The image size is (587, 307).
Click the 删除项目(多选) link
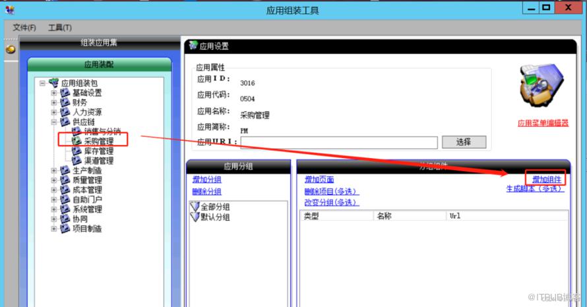point(332,192)
